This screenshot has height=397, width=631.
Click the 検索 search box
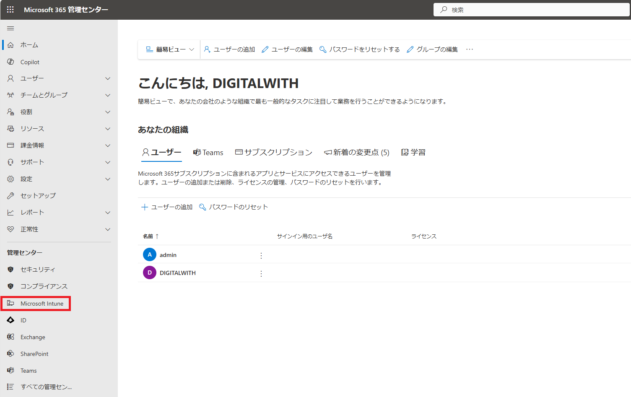(532, 10)
